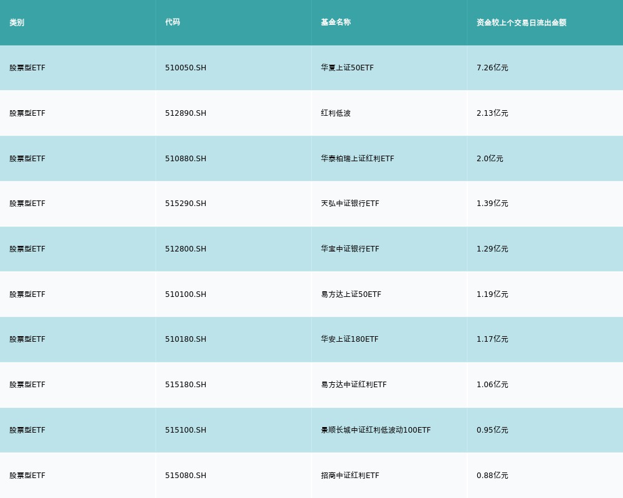Click outflow value 2.0亿元
The width and height of the screenshot is (623, 498).
(490, 159)
